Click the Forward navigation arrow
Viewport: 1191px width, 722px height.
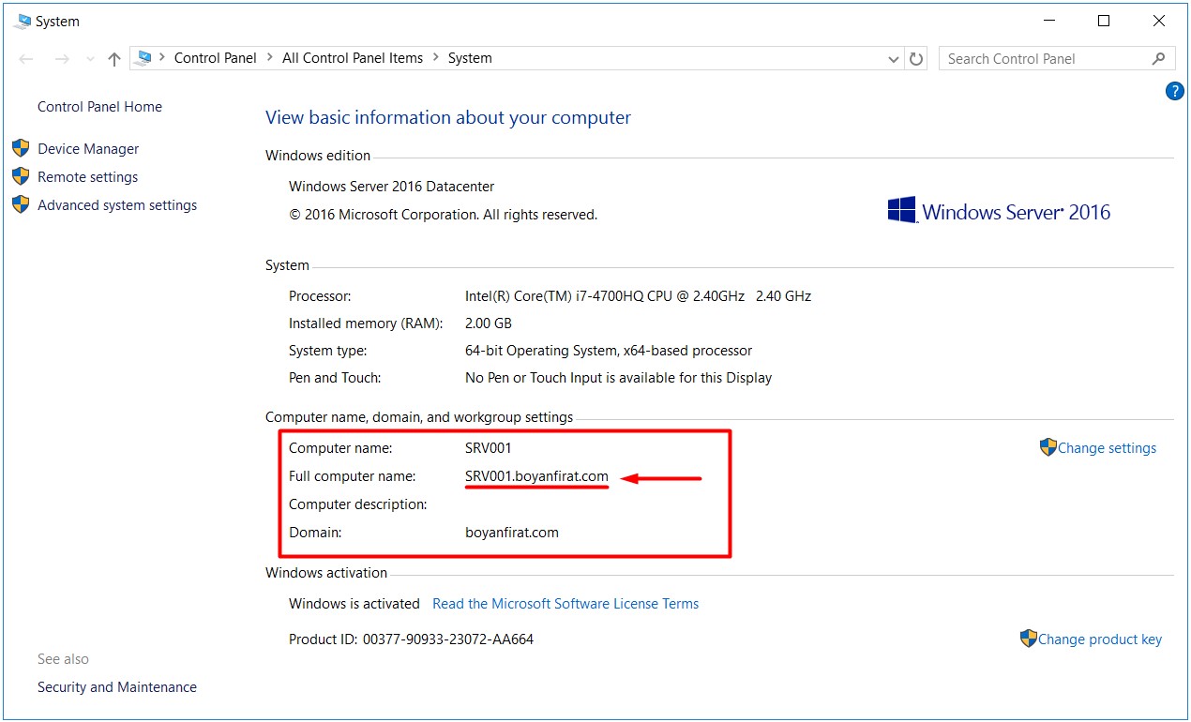pos(62,58)
